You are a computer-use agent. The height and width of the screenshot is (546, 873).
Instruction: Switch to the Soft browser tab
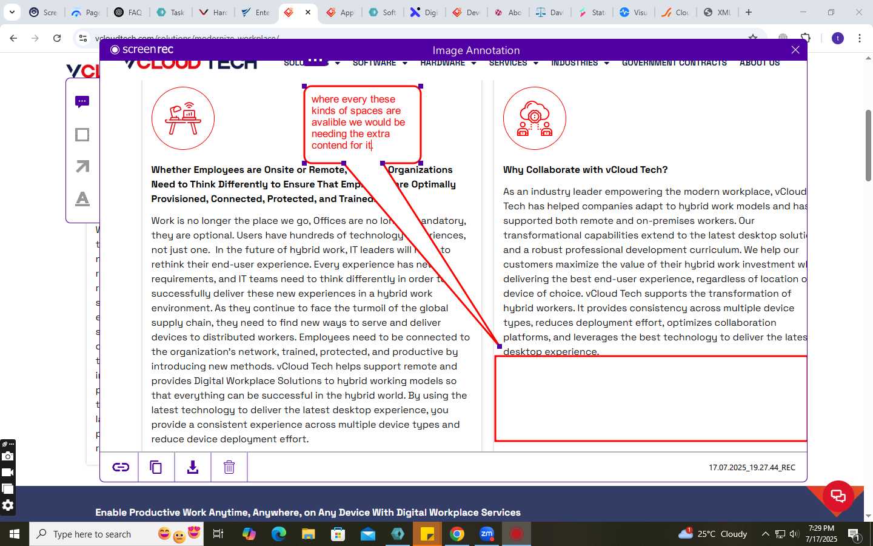tap(383, 12)
